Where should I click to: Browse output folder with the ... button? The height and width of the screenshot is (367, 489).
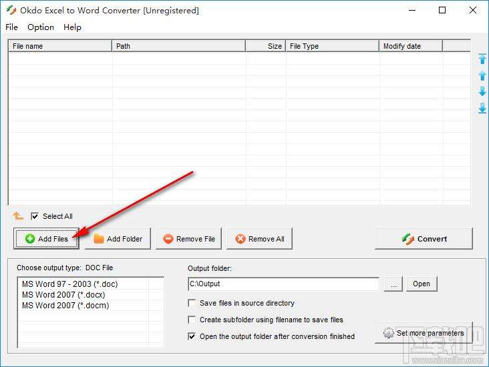pos(393,284)
